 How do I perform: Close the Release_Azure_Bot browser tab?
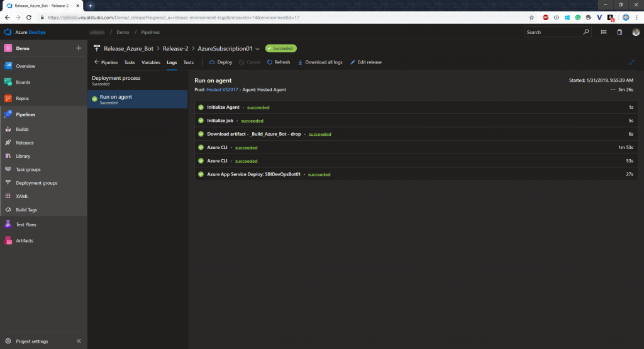click(x=77, y=6)
